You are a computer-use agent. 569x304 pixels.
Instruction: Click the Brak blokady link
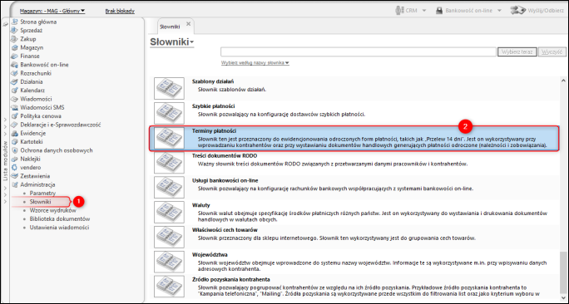(120, 12)
